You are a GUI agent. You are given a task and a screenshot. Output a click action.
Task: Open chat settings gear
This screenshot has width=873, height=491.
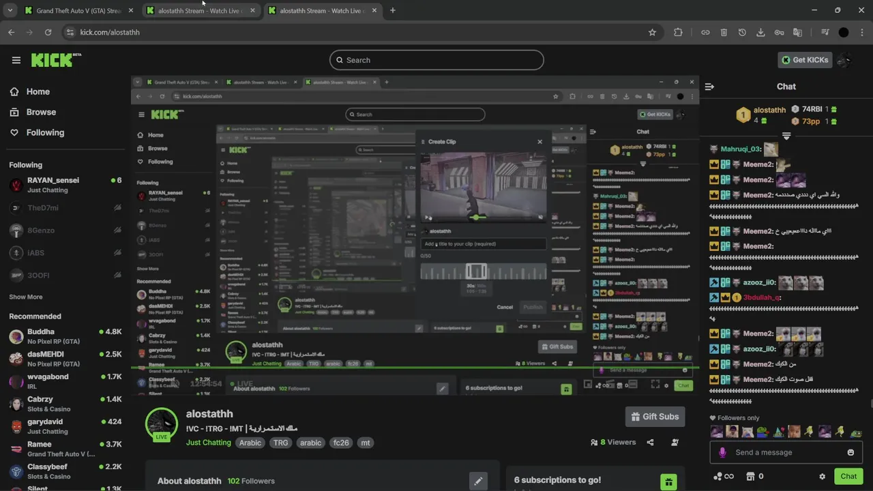coord(822,477)
